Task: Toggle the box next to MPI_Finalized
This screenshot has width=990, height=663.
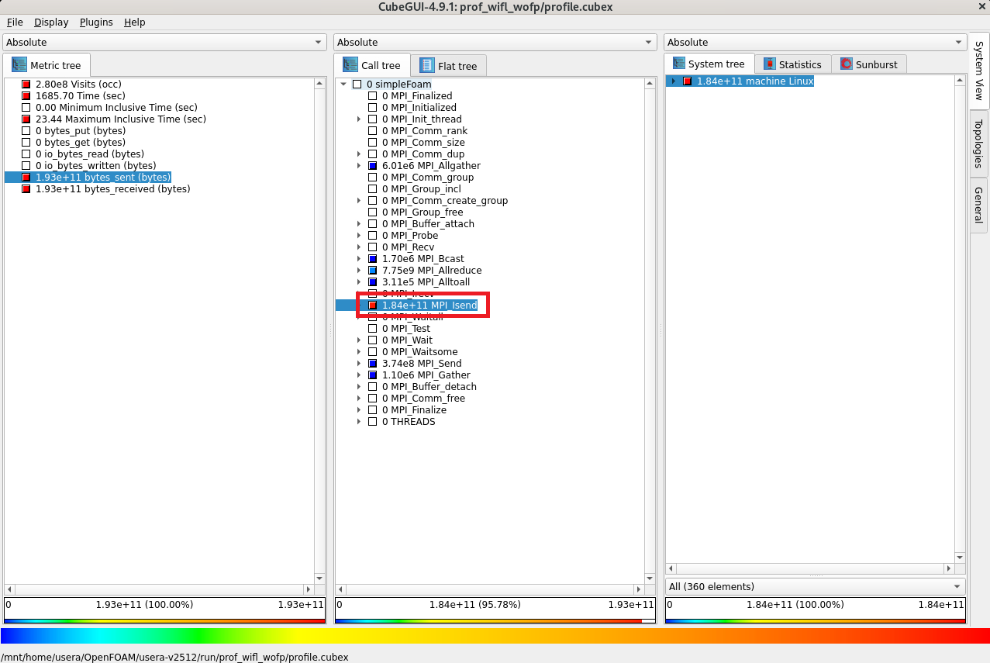Action: point(373,96)
